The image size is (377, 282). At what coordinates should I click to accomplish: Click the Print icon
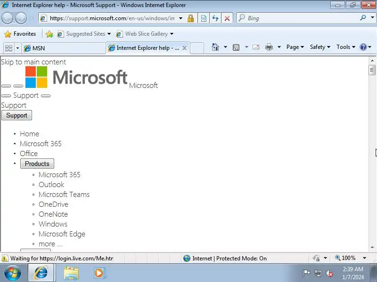tap(269, 47)
